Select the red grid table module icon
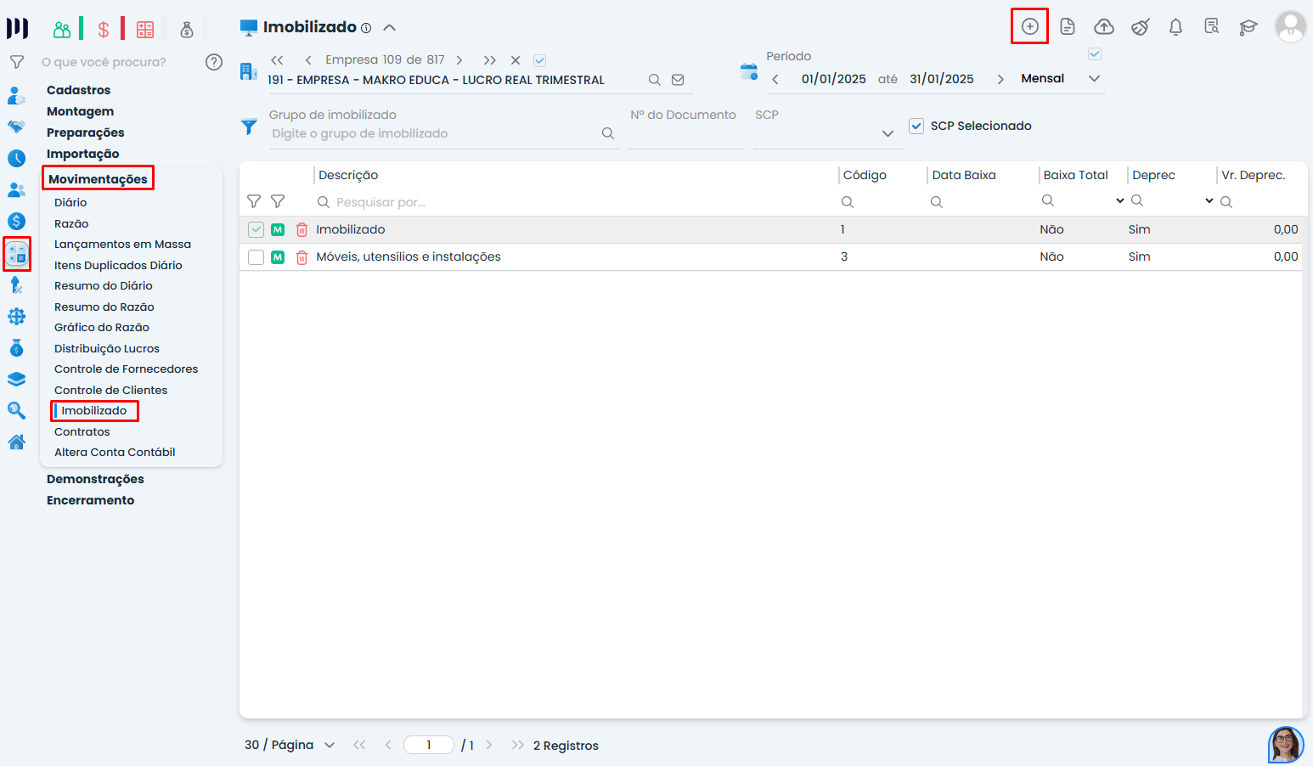Image resolution: width=1313 pixels, height=766 pixels. [x=145, y=30]
